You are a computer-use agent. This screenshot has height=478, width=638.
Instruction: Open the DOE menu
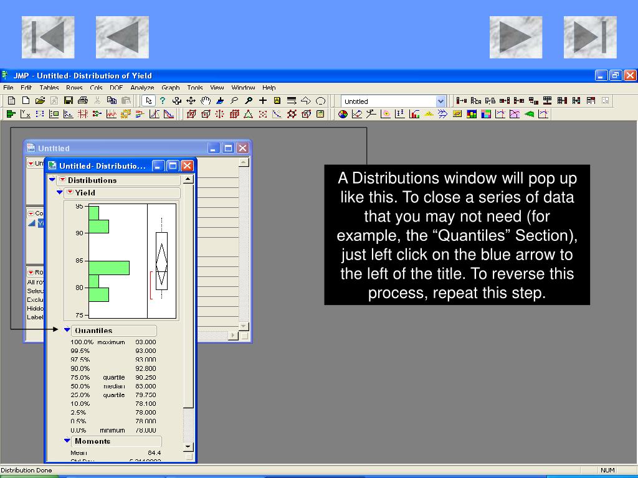[116, 87]
